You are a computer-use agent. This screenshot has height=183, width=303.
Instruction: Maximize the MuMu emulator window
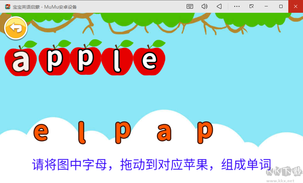click(281, 6)
